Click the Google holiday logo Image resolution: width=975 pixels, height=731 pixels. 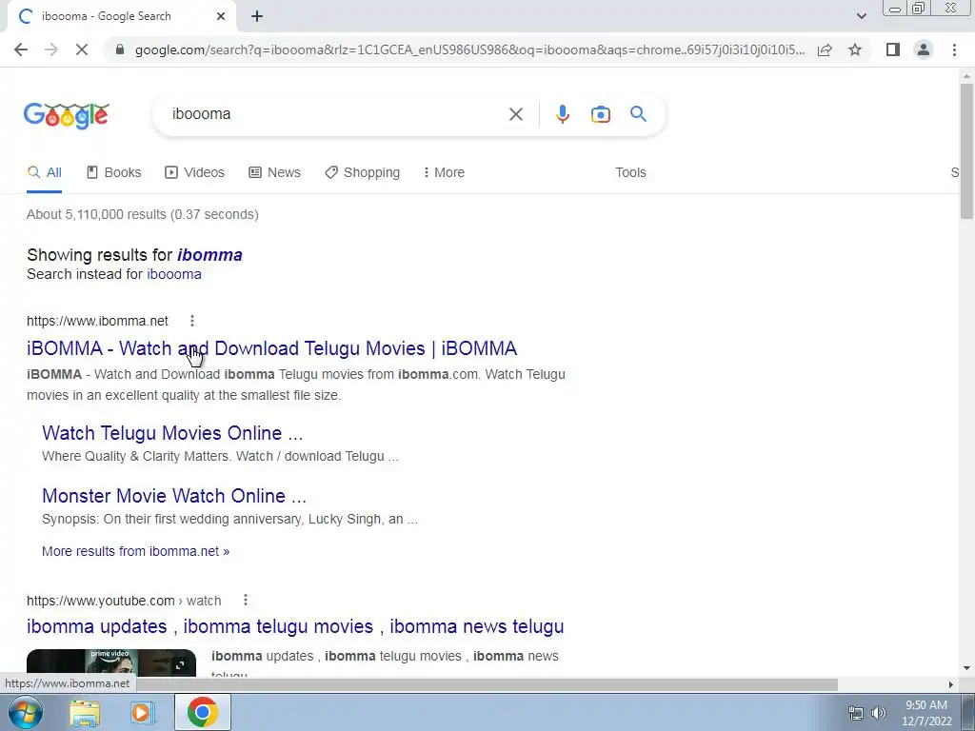(x=67, y=115)
